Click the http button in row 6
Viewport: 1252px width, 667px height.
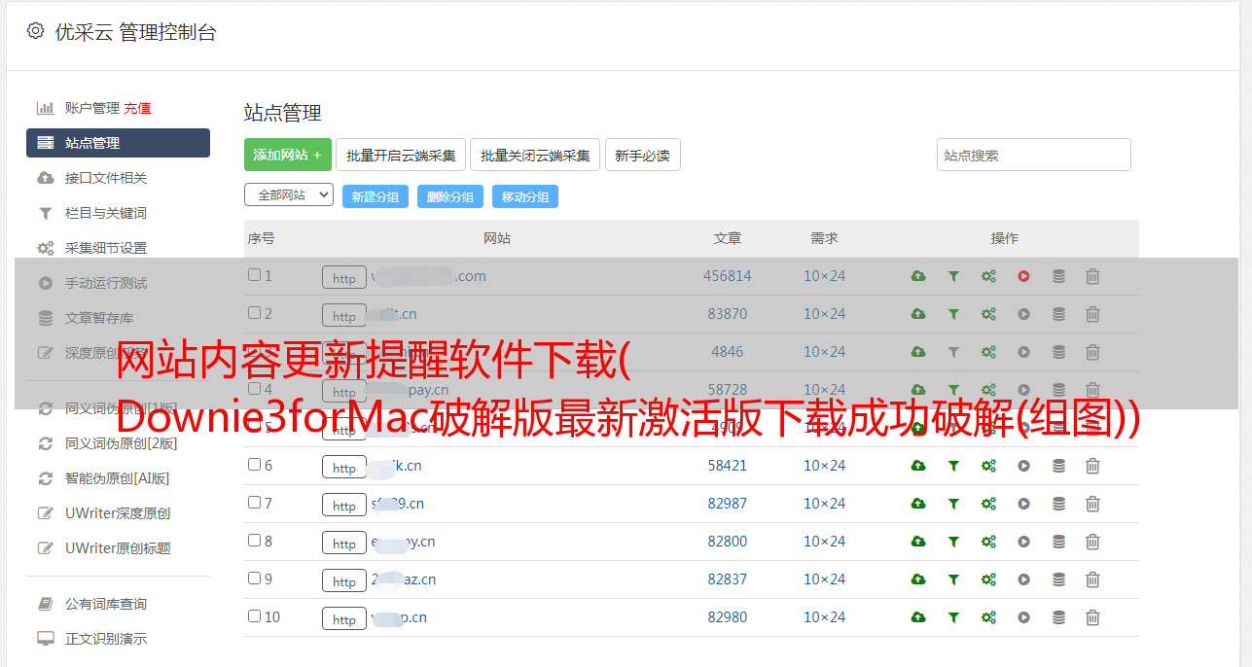[x=344, y=468]
